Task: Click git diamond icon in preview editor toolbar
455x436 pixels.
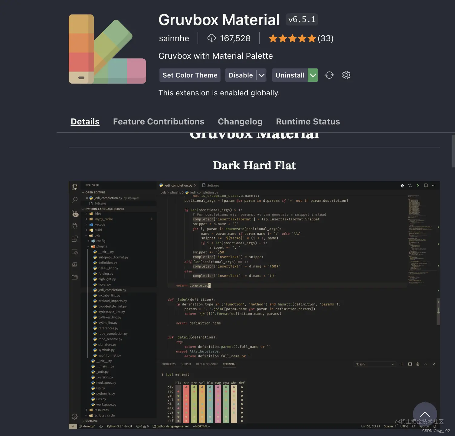Action: pyautogui.click(x=402, y=186)
